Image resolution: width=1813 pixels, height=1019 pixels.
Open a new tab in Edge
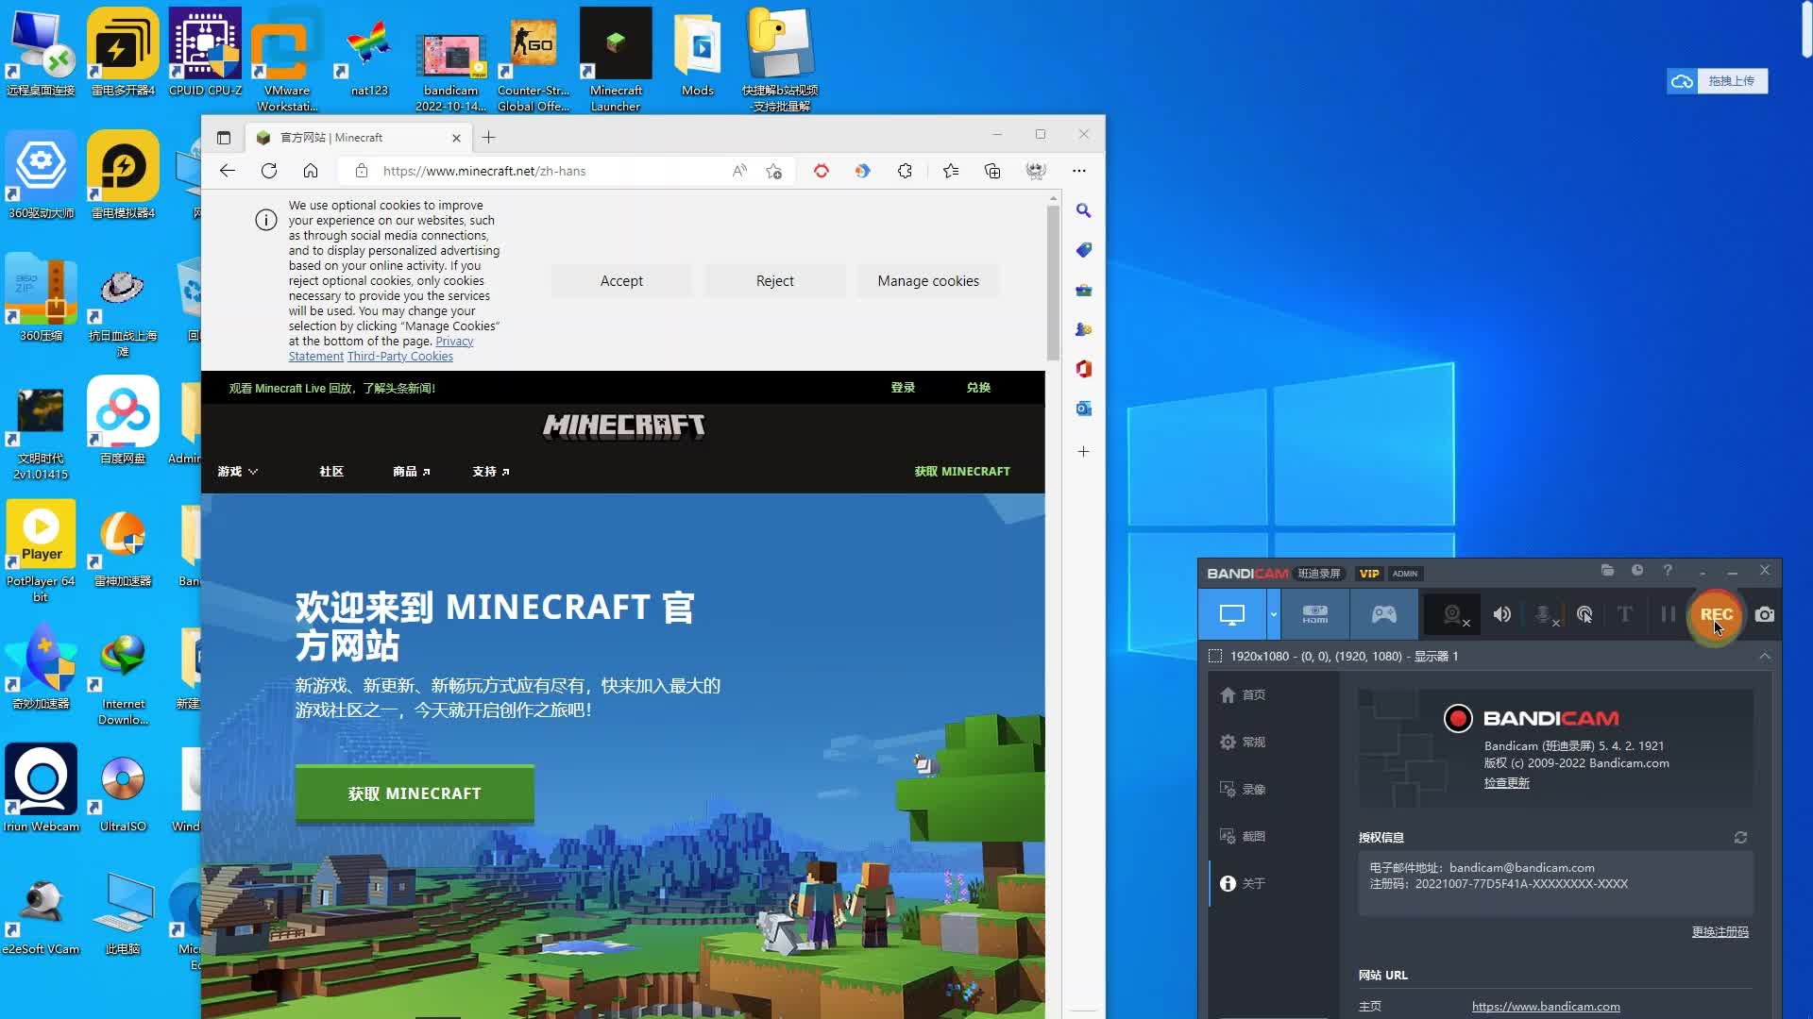click(x=488, y=138)
